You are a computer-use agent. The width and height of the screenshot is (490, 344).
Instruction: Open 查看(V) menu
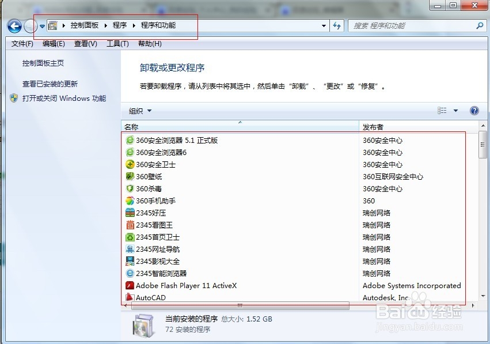click(x=86, y=44)
